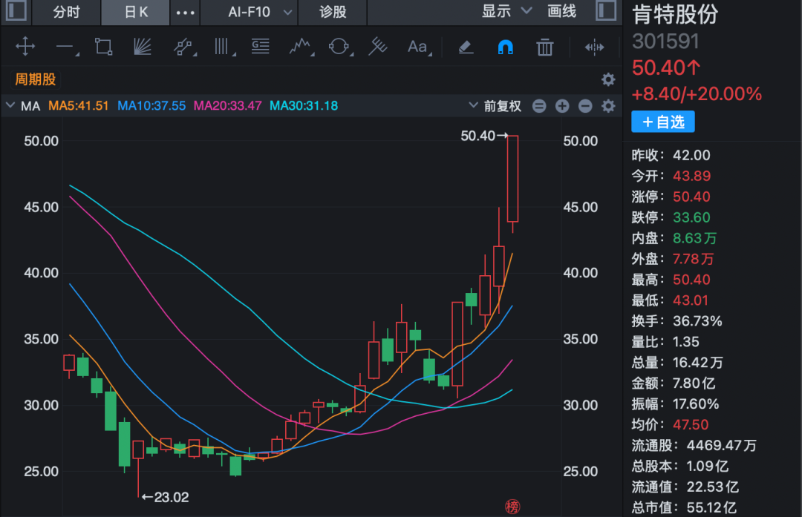This screenshot has height=517, width=802.
Task: Select the rectangle shape tool
Action: pyautogui.click(x=104, y=47)
